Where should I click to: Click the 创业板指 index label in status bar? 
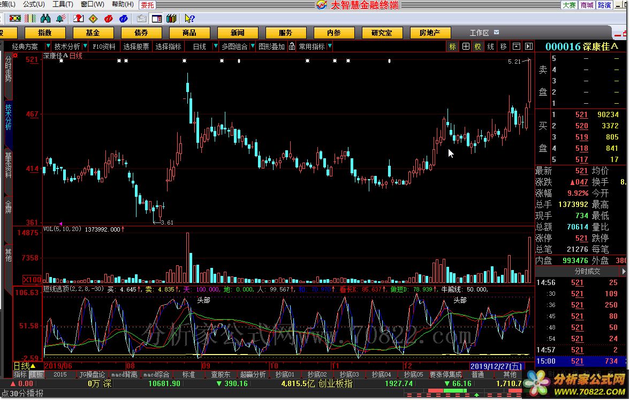[336, 383]
